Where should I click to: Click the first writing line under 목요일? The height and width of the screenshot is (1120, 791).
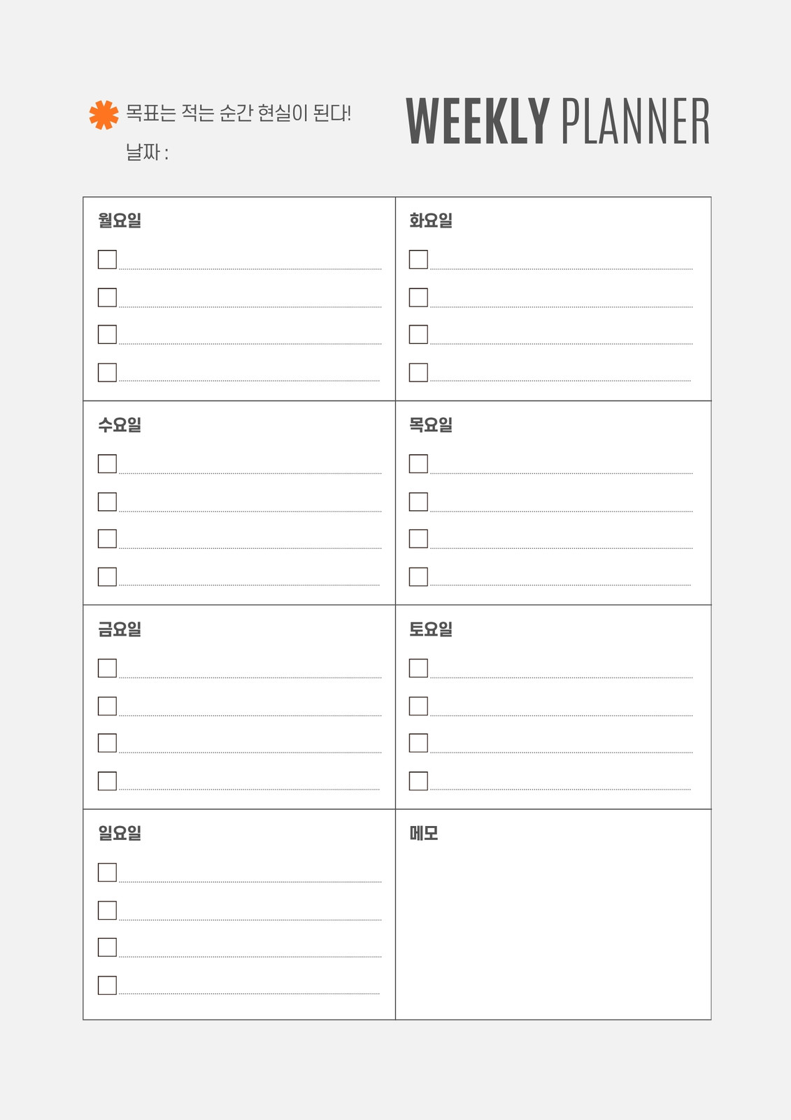click(561, 473)
